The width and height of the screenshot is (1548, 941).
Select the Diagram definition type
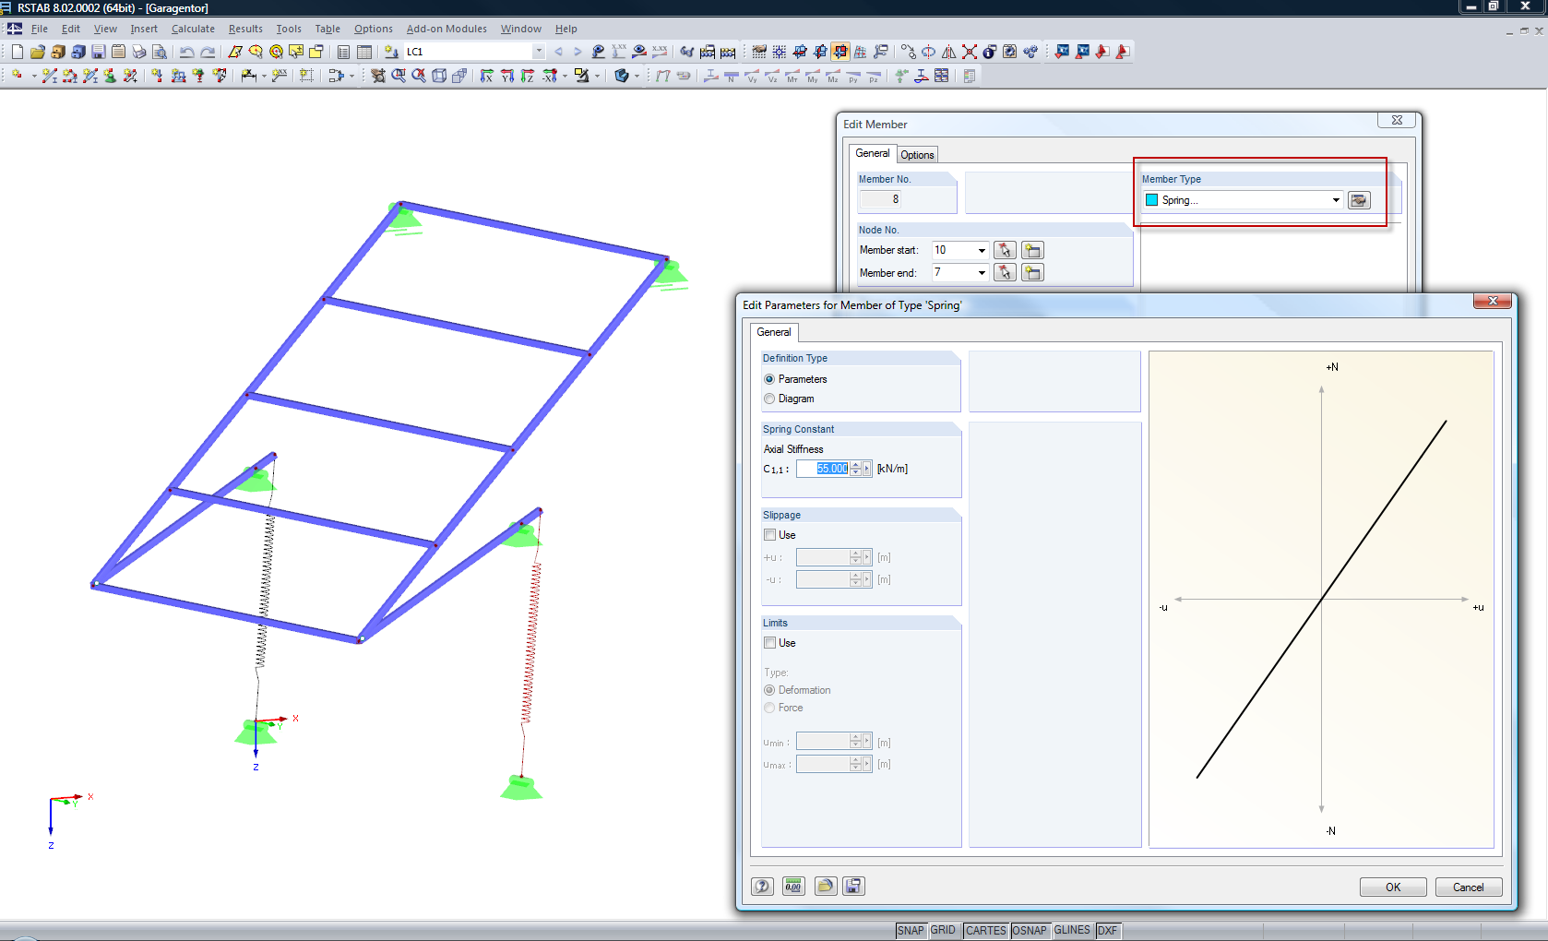pyautogui.click(x=769, y=399)
